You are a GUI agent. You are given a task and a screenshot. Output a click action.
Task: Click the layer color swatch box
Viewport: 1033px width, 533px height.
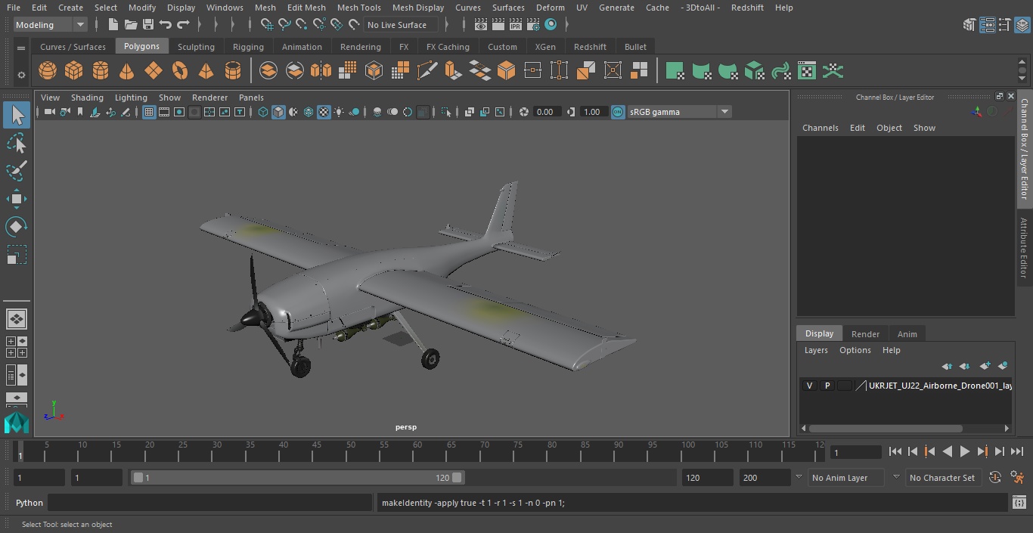844,386
